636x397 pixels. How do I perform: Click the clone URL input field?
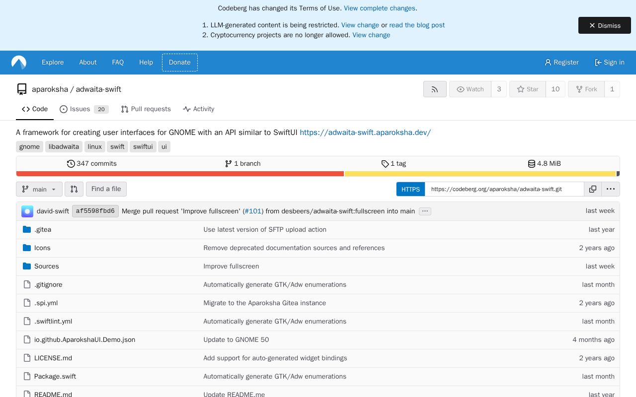504,189
